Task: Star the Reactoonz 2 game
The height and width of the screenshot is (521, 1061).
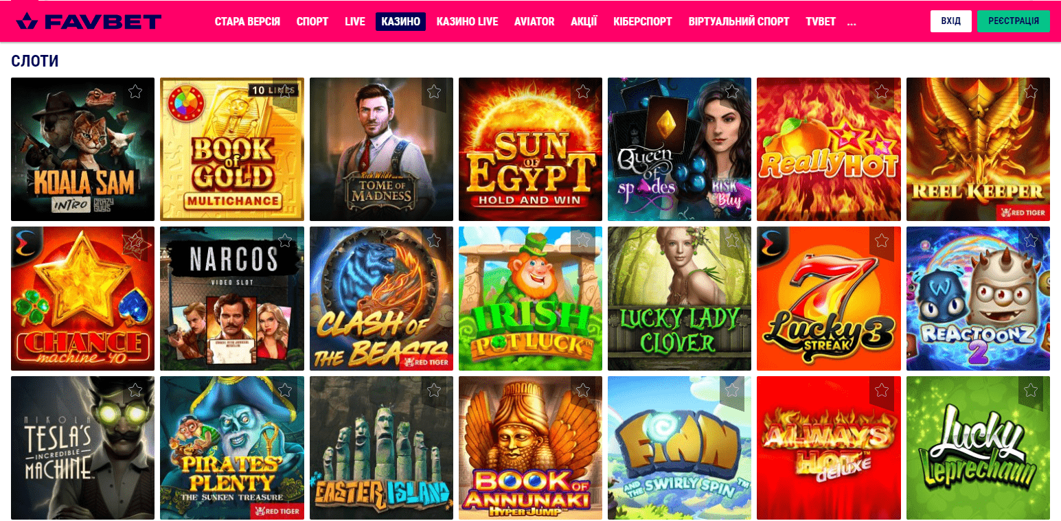Action: (x=1031, y=240)
